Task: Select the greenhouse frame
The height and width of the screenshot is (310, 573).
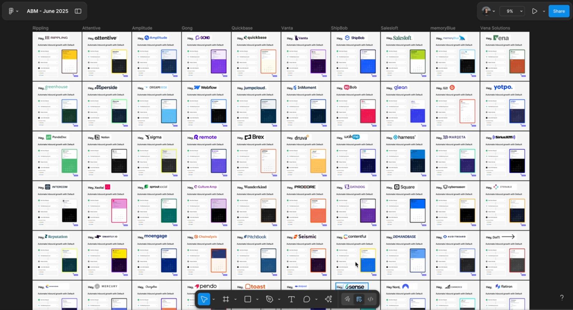Action: coord(57,106)
